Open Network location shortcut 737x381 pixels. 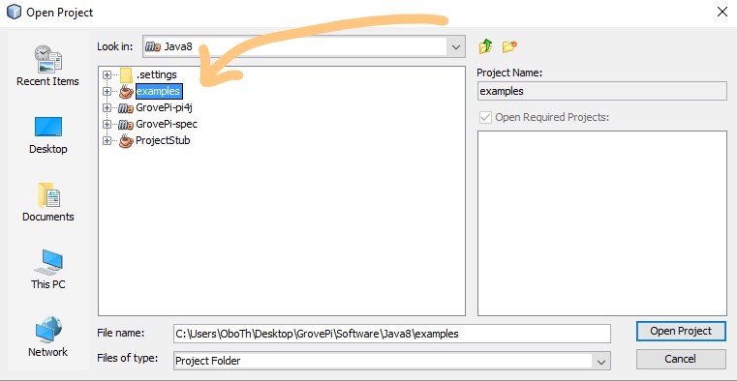48,337
